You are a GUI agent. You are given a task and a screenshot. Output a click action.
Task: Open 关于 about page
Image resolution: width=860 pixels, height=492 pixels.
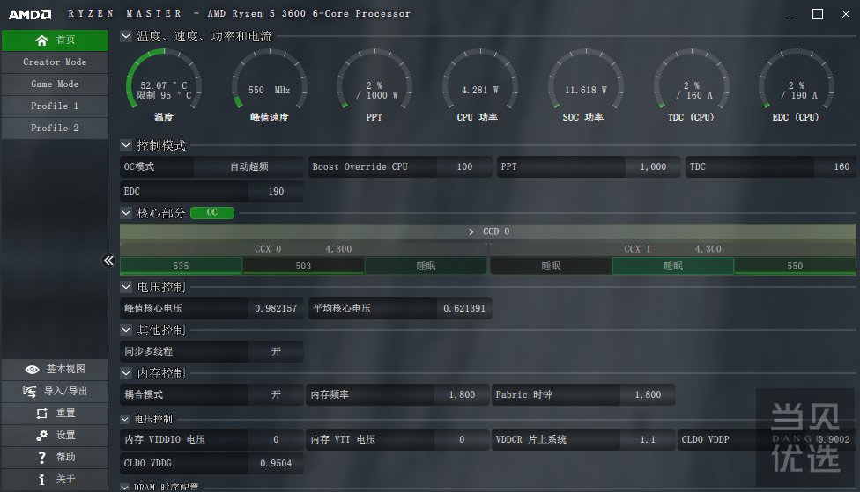click(x=55, y=480)
